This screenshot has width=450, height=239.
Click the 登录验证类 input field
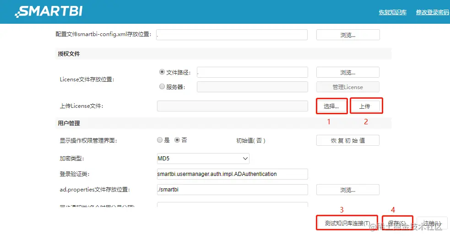click(233, 174)
